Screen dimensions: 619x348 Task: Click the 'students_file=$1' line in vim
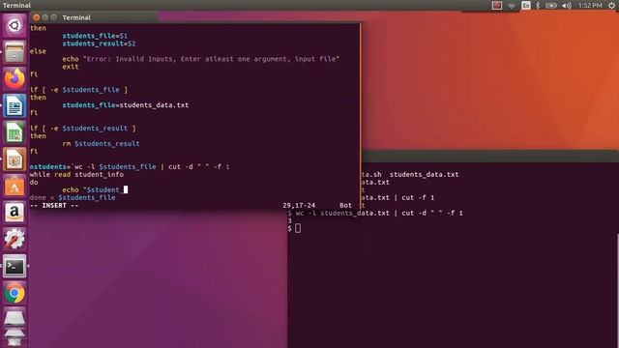tap(95, 36)
